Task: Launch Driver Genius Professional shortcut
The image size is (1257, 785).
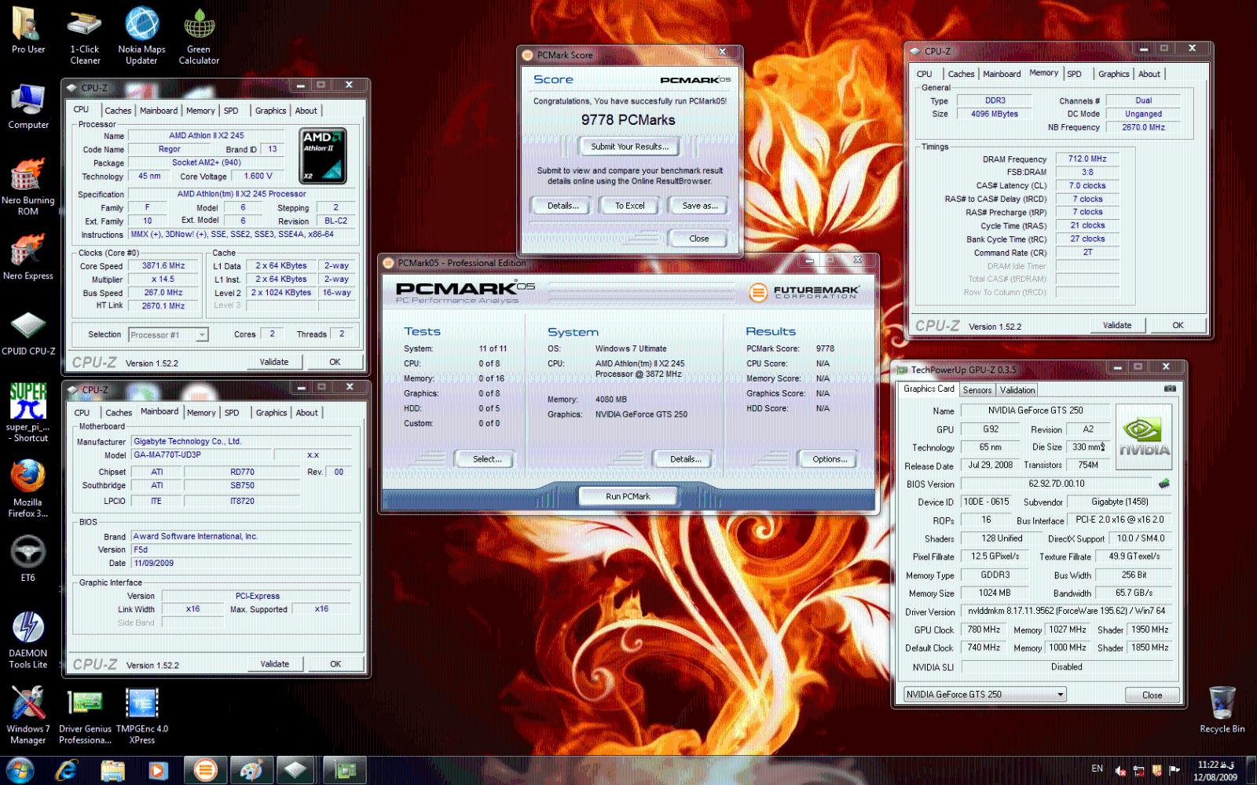Action: click(x=85, y=714)
